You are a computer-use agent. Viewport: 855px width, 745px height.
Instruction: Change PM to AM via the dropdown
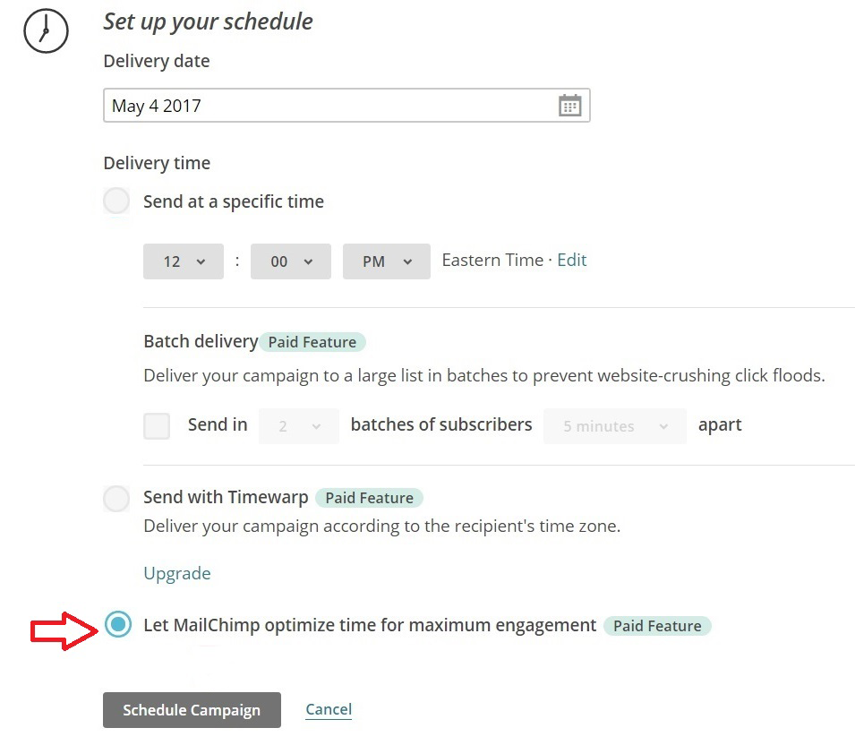[386, 261]
